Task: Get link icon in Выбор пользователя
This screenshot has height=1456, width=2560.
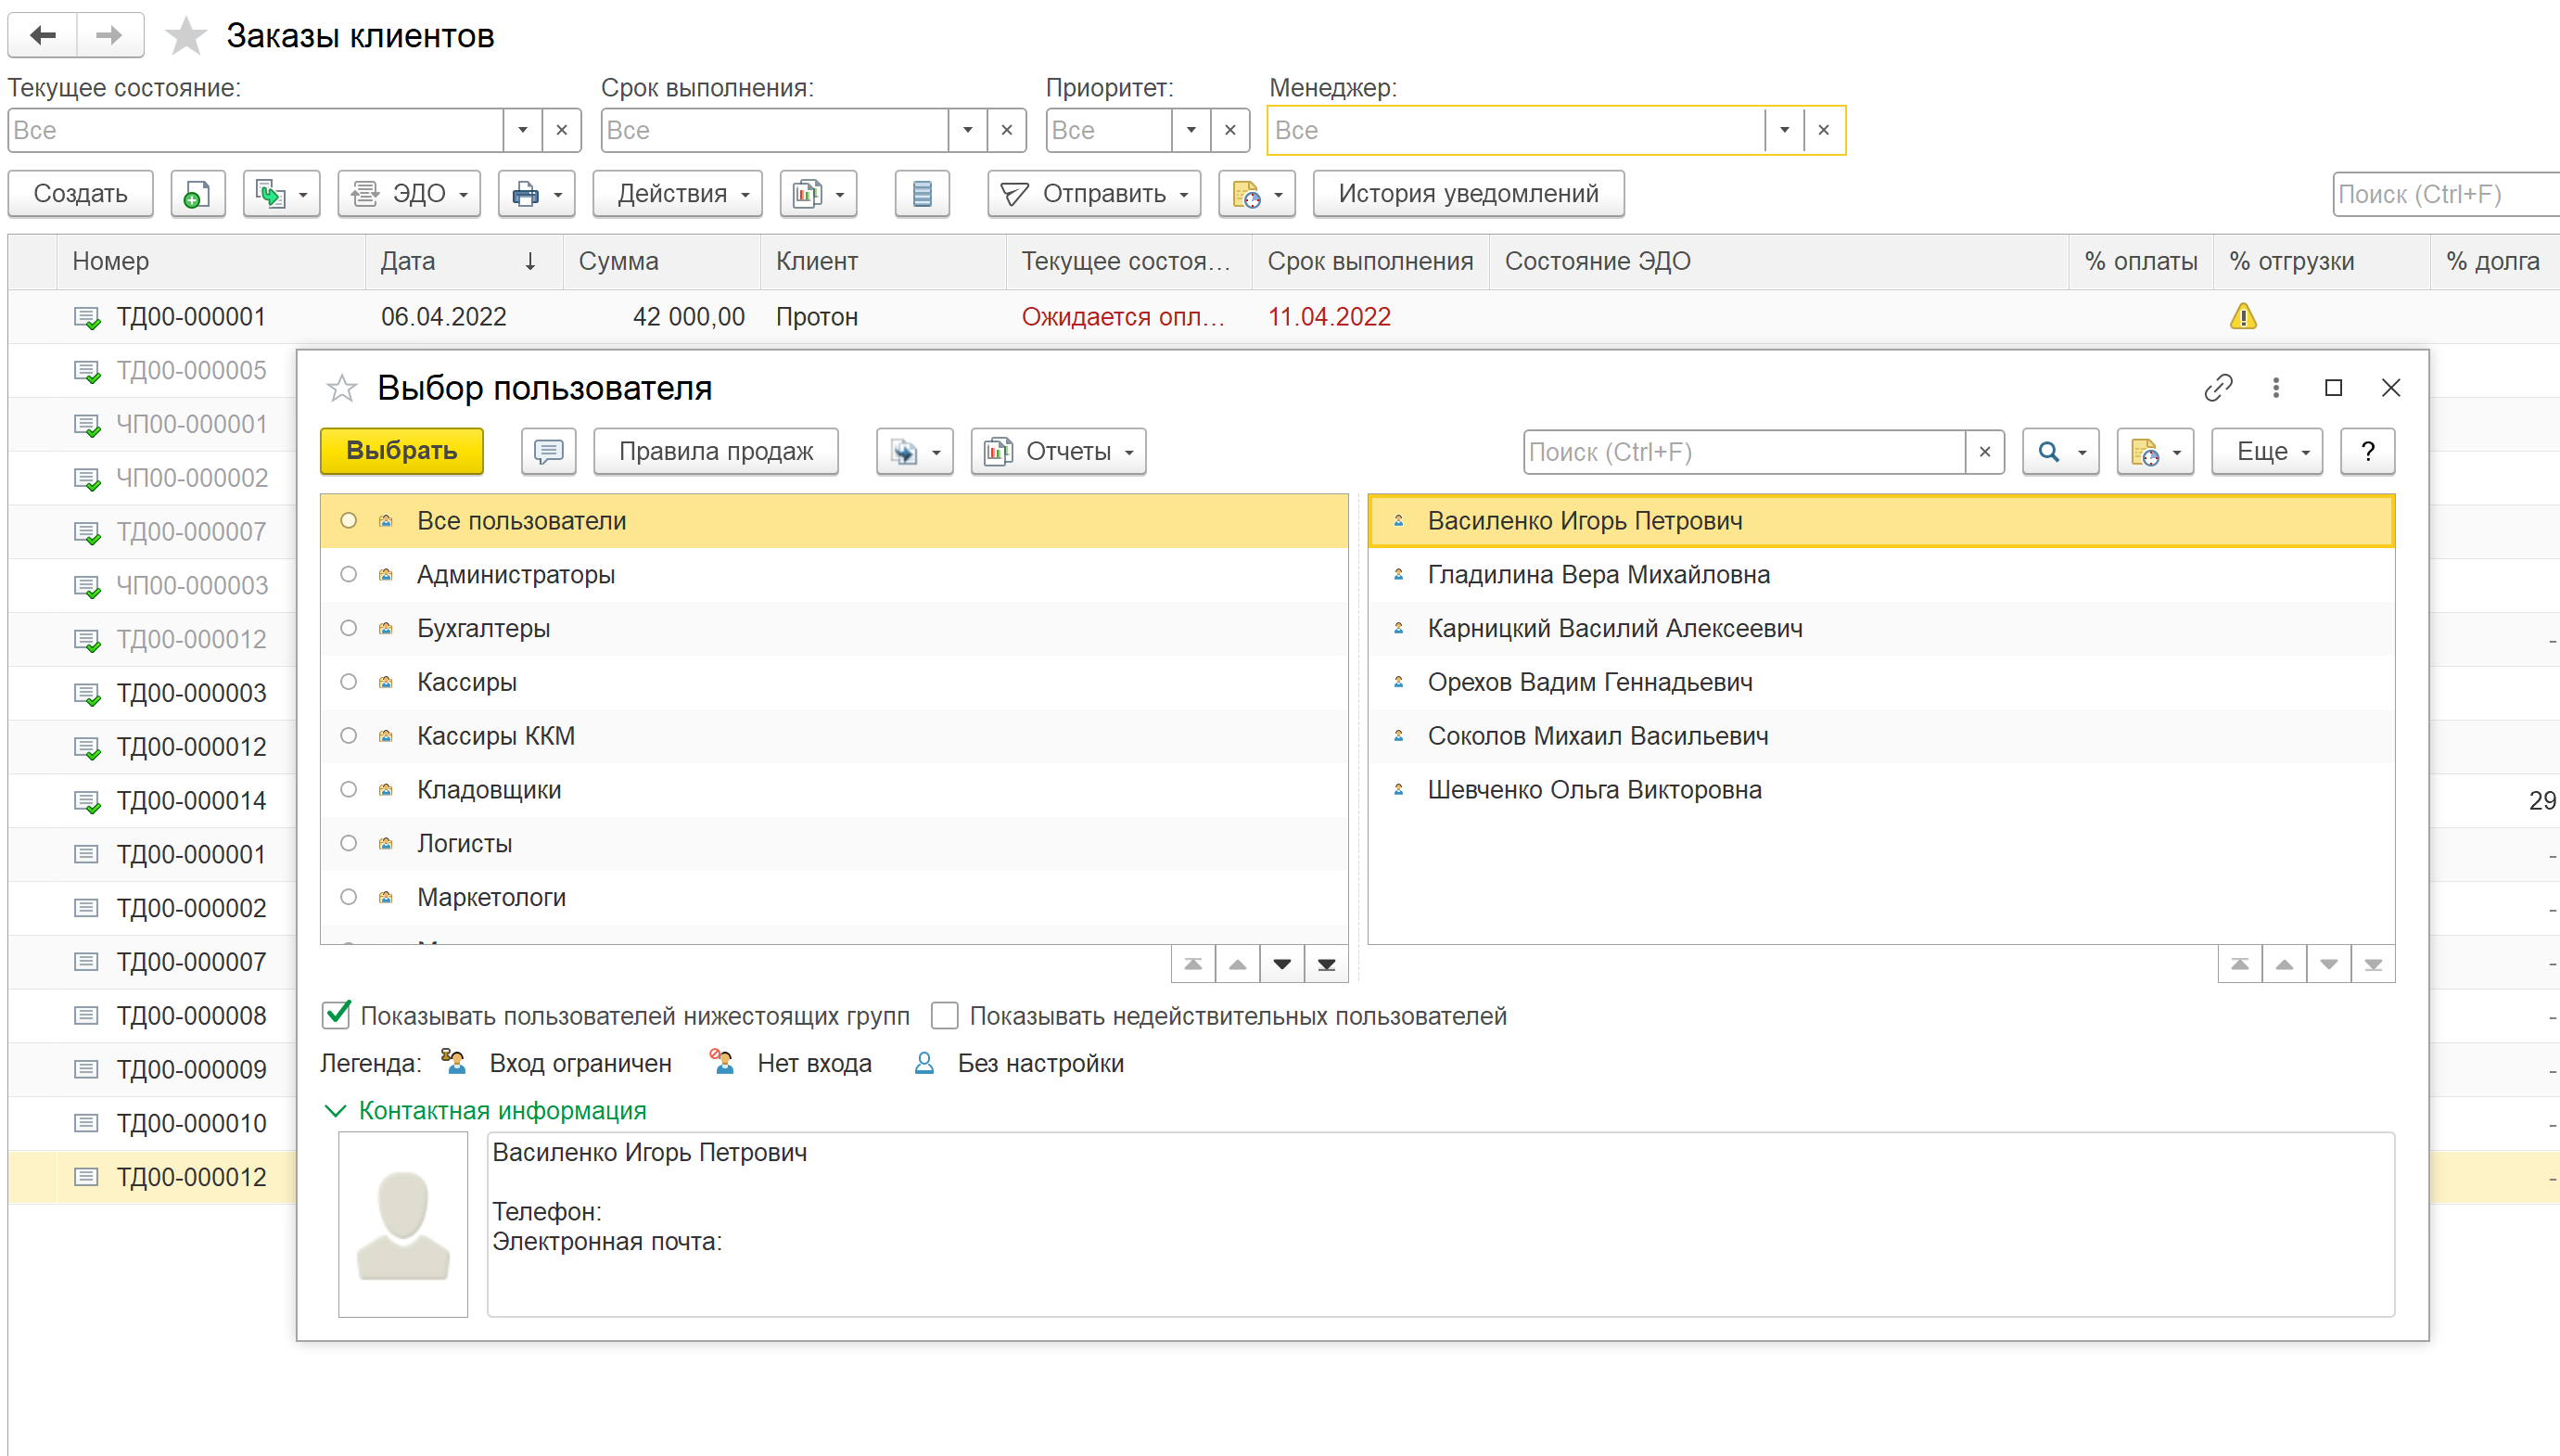Action: (2217, 388)
